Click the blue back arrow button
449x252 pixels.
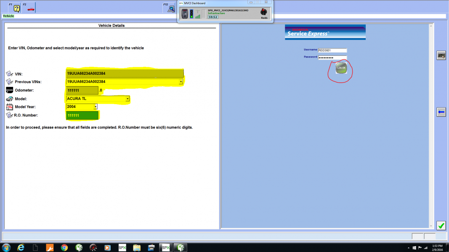click(441, 112)
